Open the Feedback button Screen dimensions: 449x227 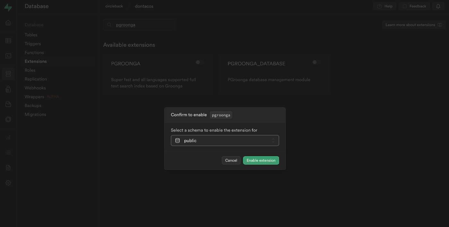click(x=414, y=6)
